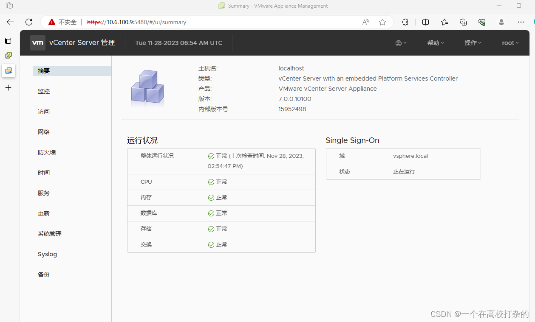
Task: Click the workspaces icon in title bar
Action: pos(9,6)
